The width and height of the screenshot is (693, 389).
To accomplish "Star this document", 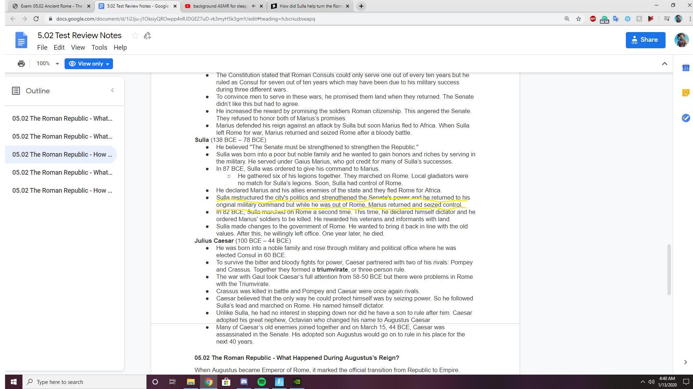I will point(135,35).
